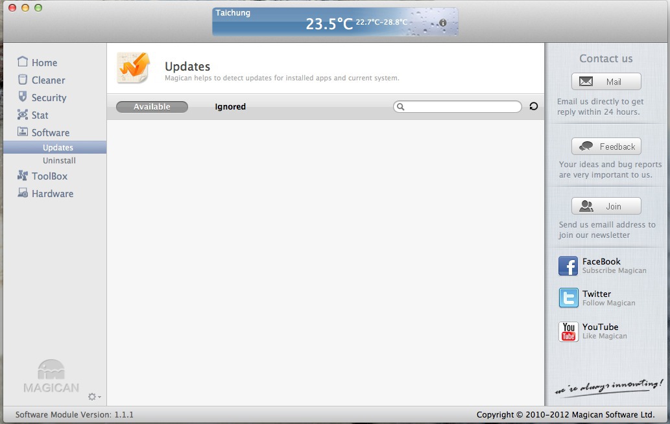Open the FaceBook icon link
Screen dimensions: 670x424
tap(568, 266)
